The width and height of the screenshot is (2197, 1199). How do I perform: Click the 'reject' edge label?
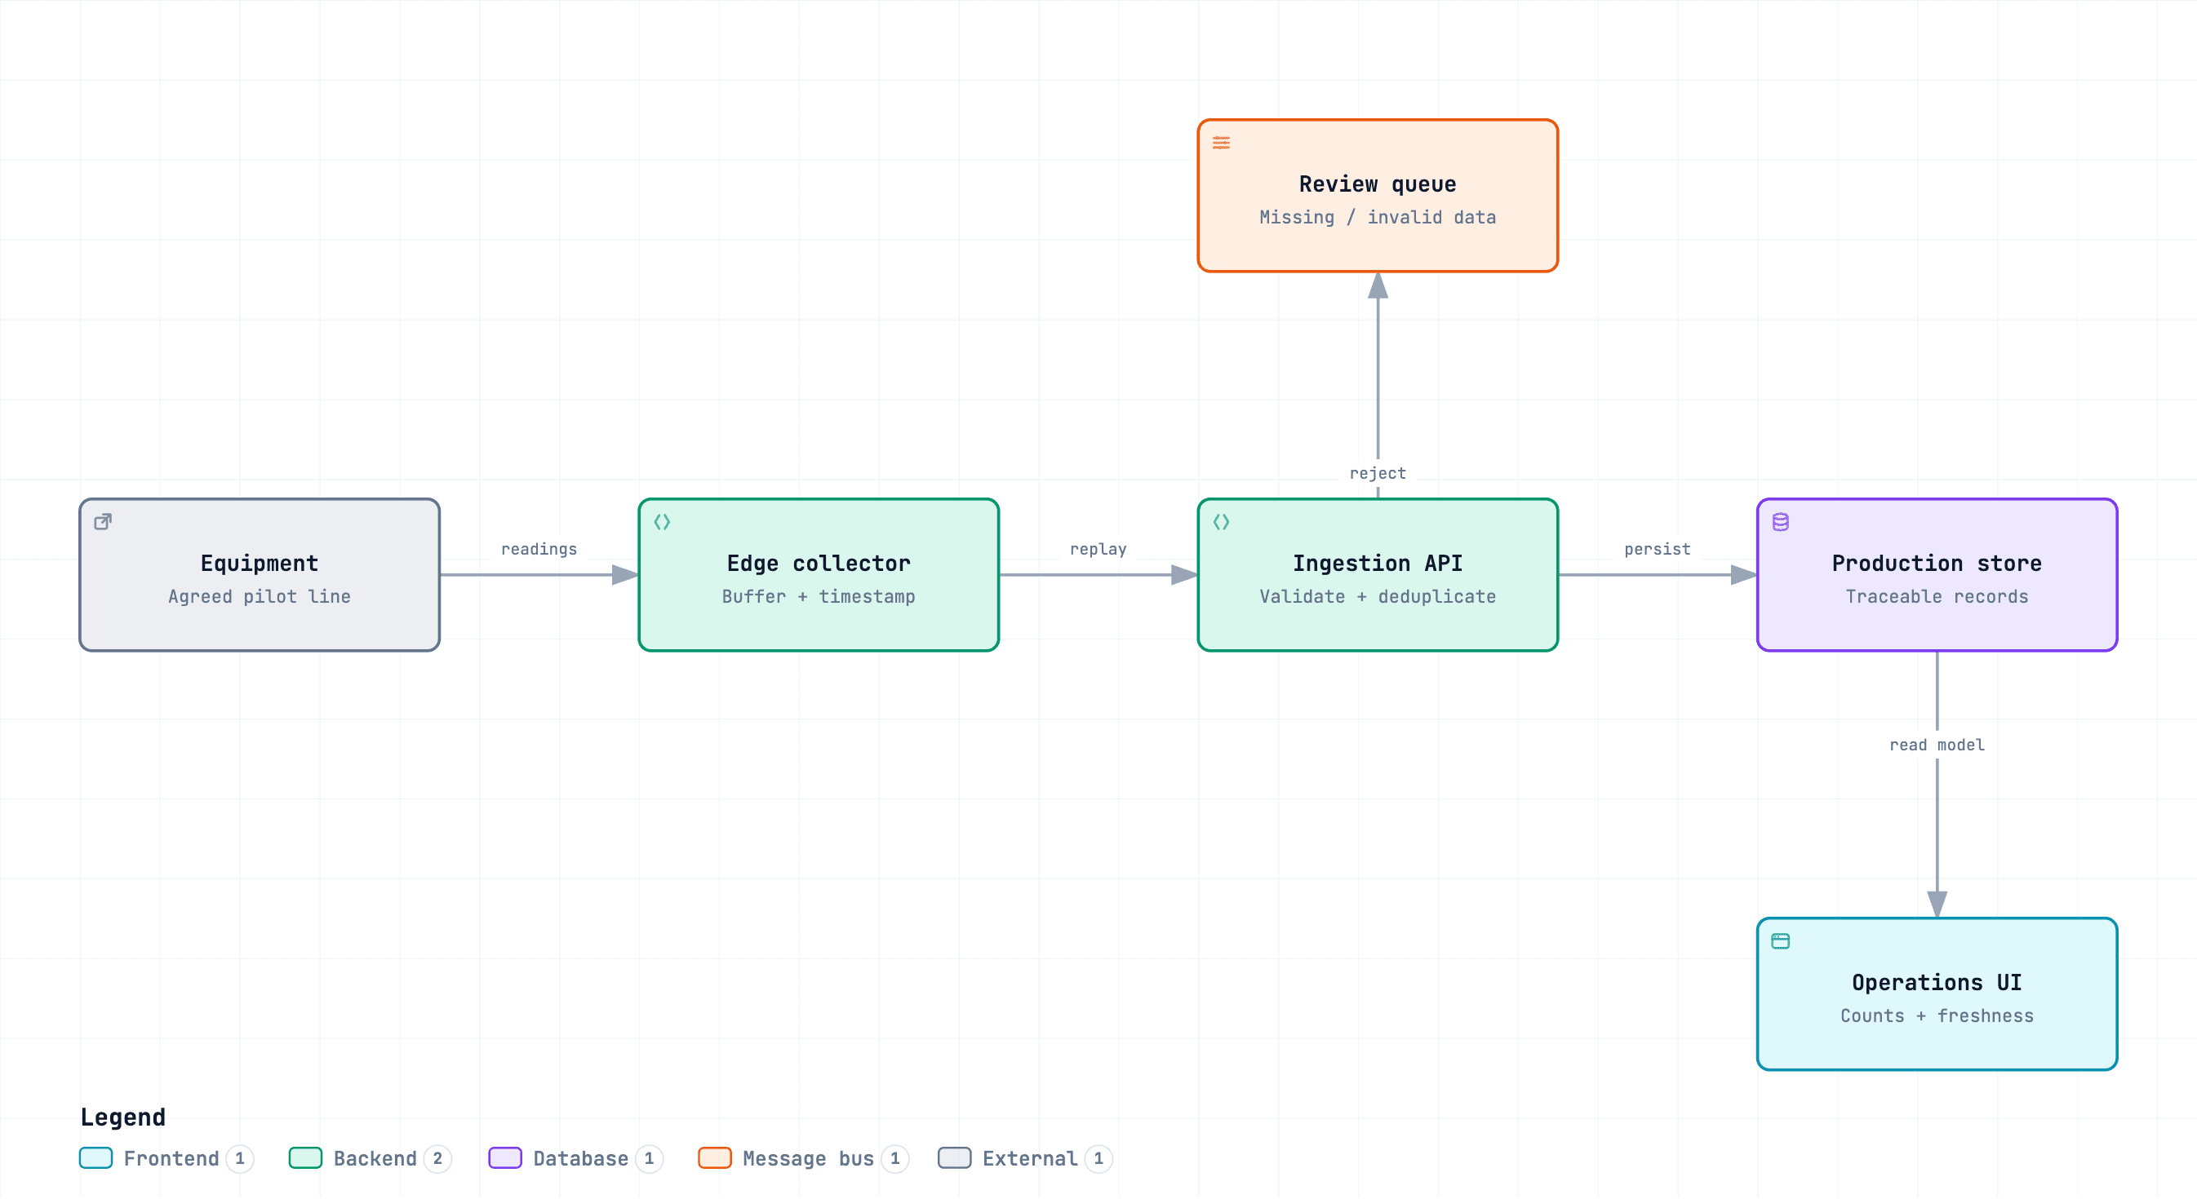click(1378, 473)
